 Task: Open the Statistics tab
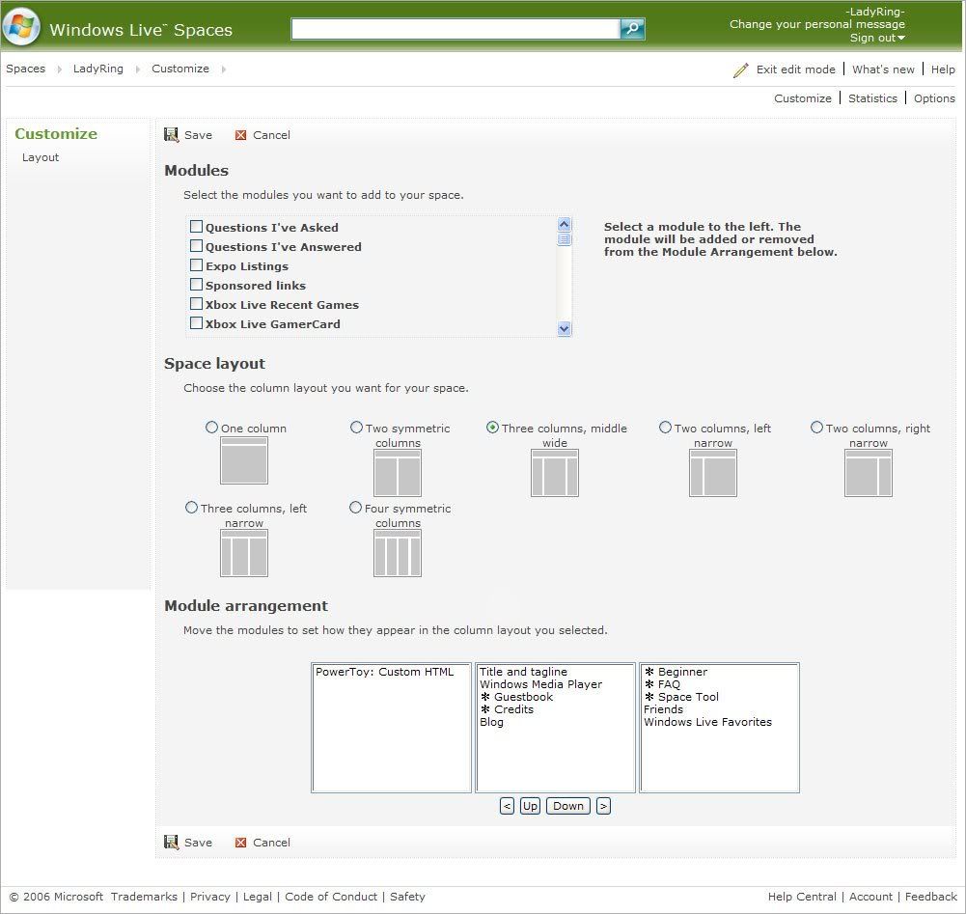pos(872,98)
